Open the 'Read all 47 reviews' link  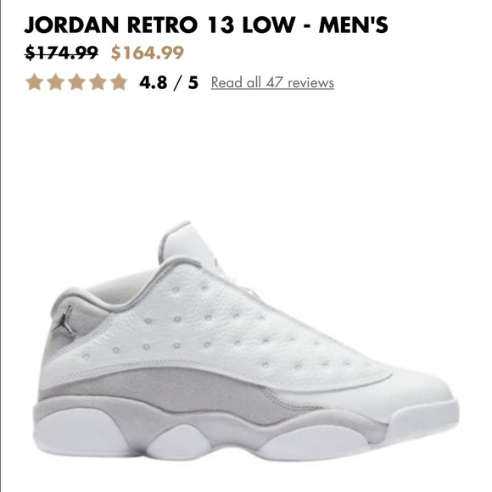pos(272,82)
